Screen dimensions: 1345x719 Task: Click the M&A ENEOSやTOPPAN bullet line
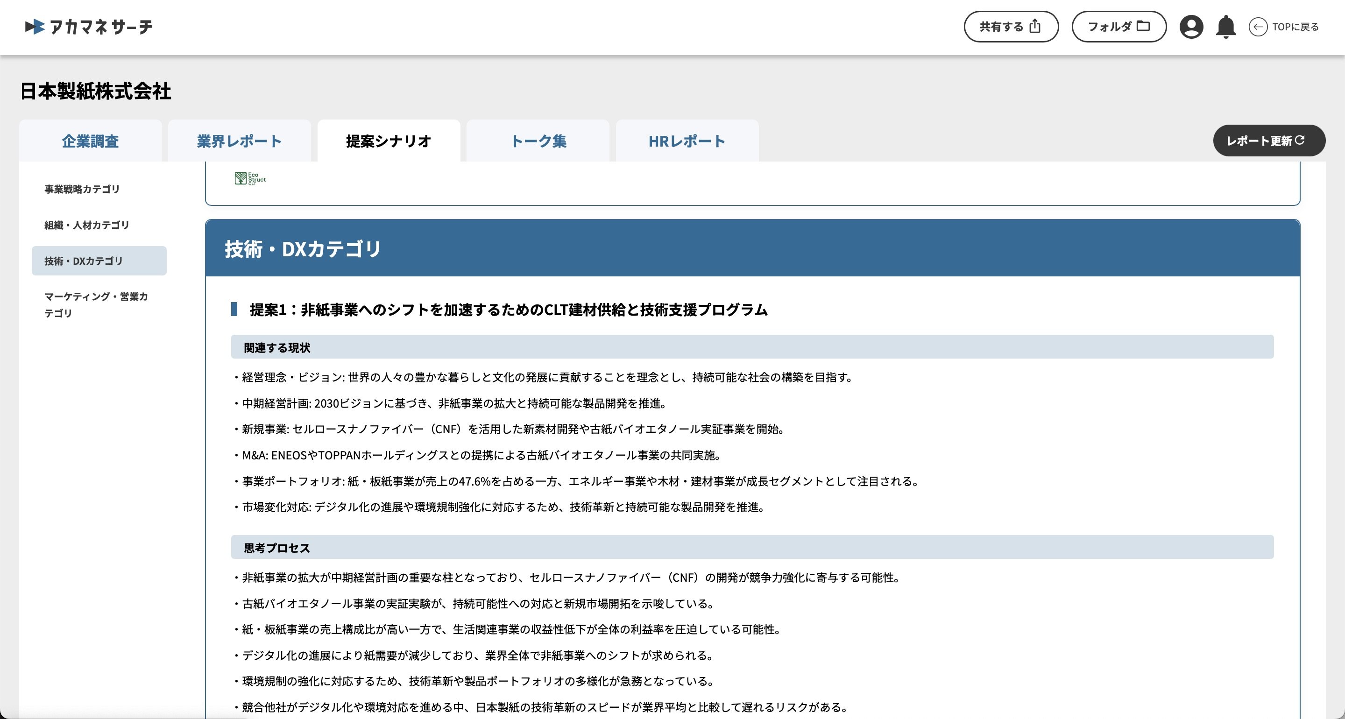(478, 455)
